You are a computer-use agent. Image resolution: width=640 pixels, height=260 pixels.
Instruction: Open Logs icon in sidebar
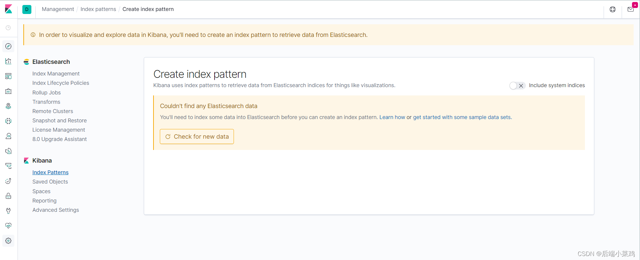tap(8, 151)
